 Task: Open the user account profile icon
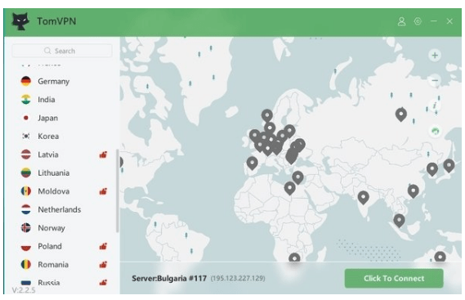coord(401,21)
